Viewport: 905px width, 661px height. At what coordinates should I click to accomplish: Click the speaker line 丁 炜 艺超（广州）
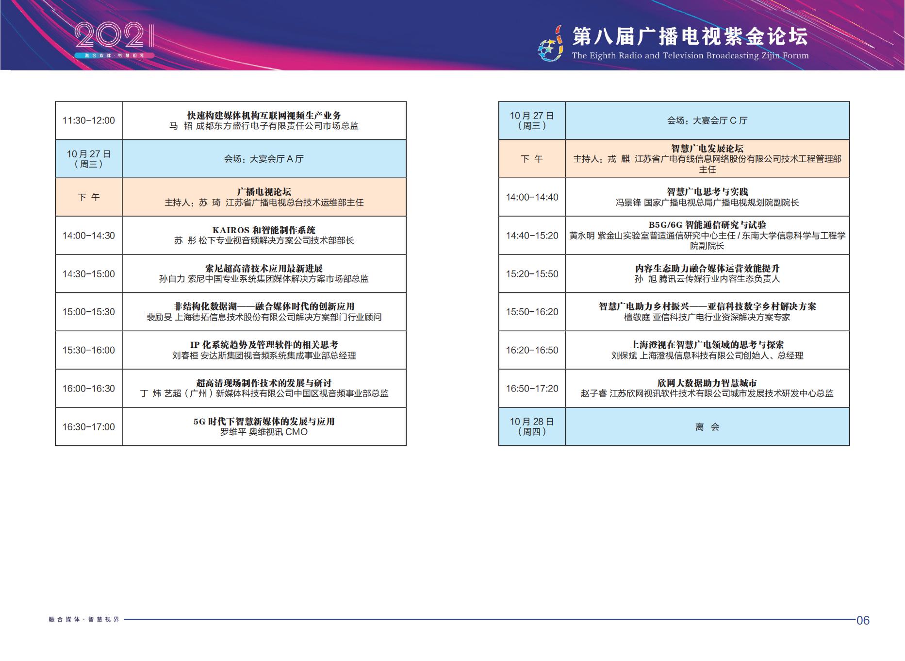click(264, 393)
